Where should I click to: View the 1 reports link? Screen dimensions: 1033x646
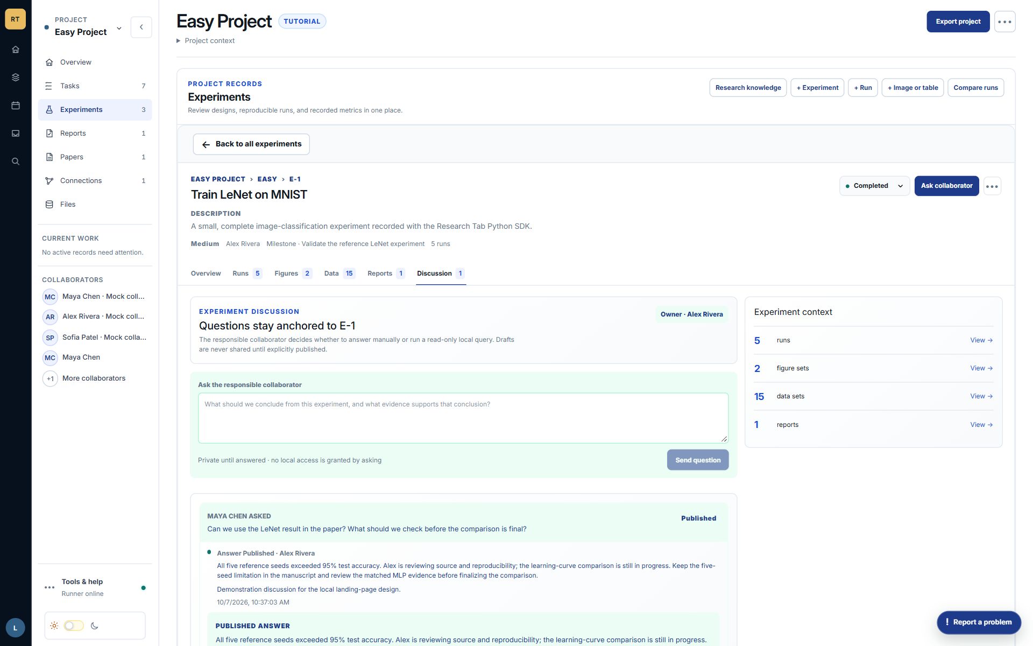coord(981,425)
